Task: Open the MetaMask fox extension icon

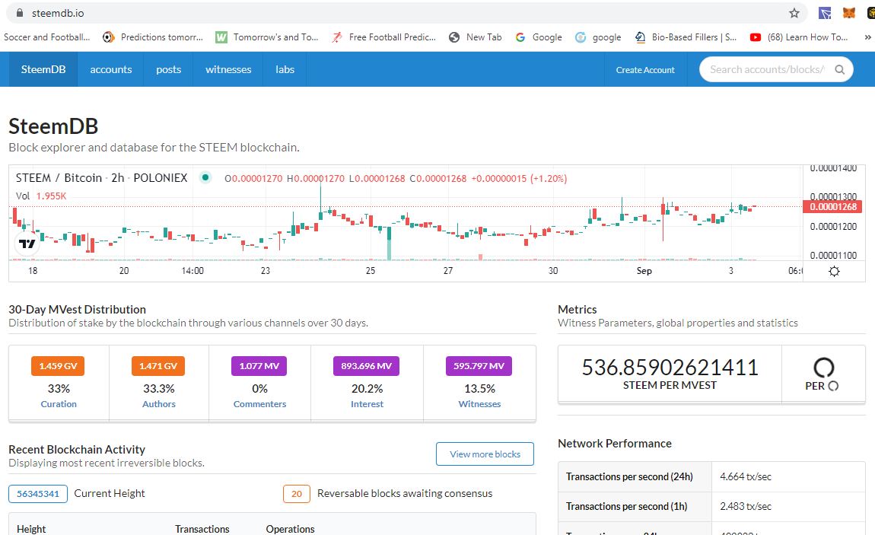Action: (x=849, y=13)
